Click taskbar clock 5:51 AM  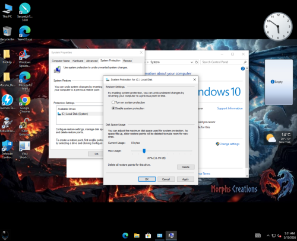point(289,236)
